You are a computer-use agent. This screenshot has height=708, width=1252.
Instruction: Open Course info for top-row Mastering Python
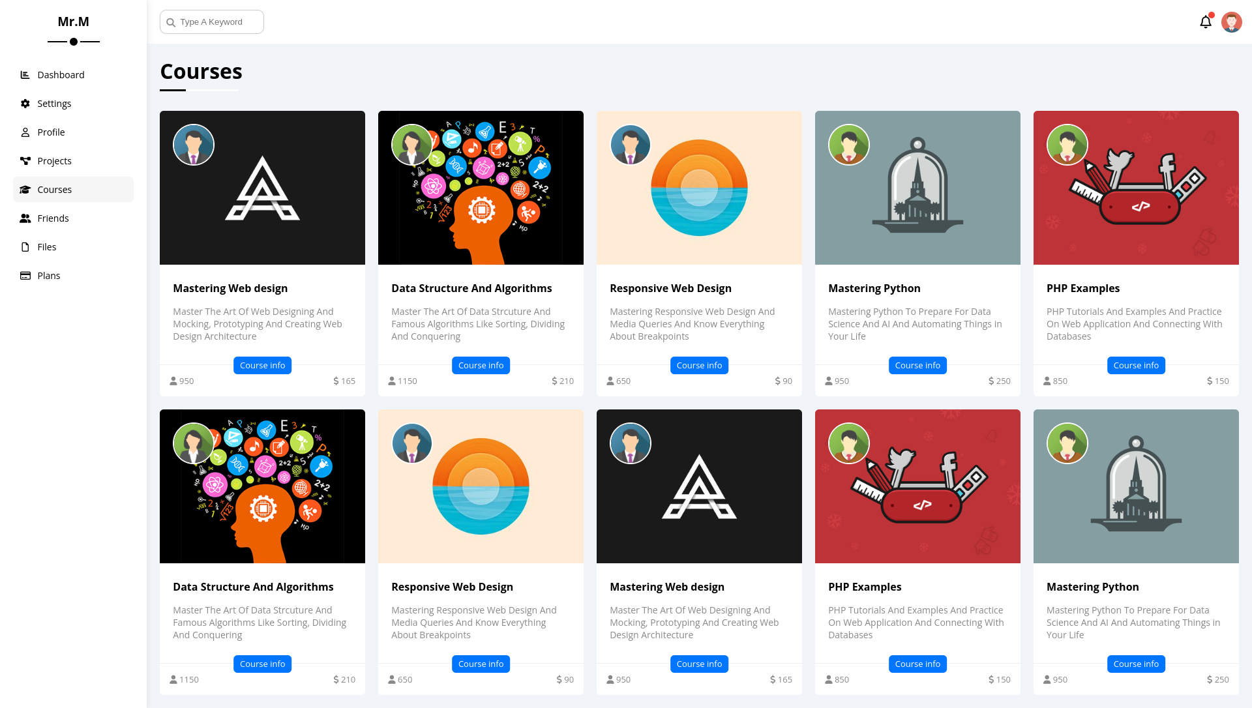point(917,366)
